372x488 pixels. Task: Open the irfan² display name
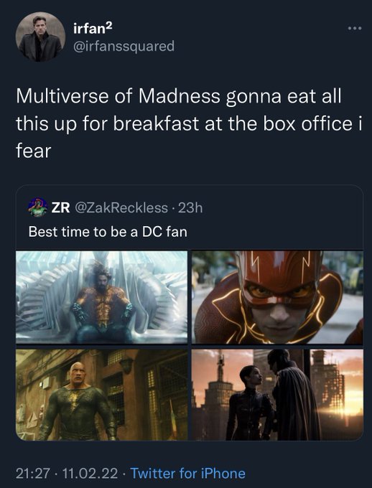pyautogui.click(x=93, y=28)
